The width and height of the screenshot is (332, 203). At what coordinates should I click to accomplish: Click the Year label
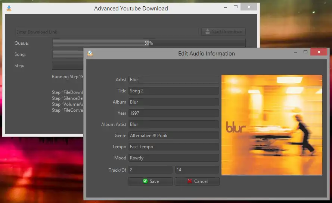(x=122, y=113)
